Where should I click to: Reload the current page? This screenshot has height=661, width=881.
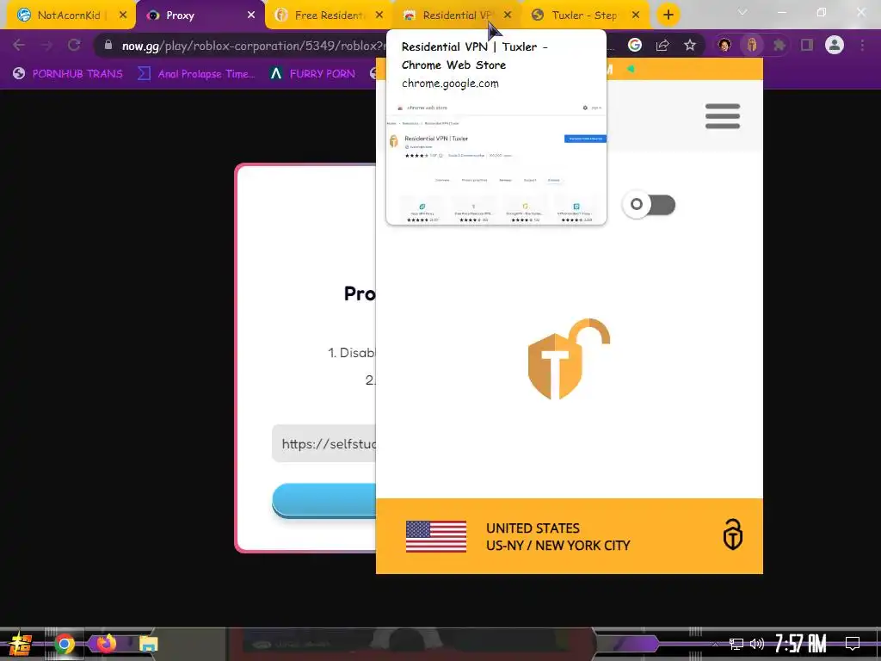tap(74, 45)
